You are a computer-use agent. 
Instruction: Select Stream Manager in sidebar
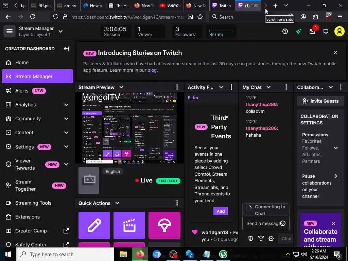37,76
